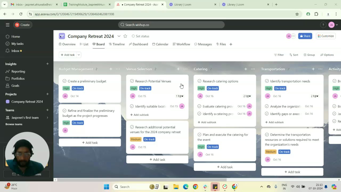
Task: Mark Research Potential Venues complete
Action: 132,81
